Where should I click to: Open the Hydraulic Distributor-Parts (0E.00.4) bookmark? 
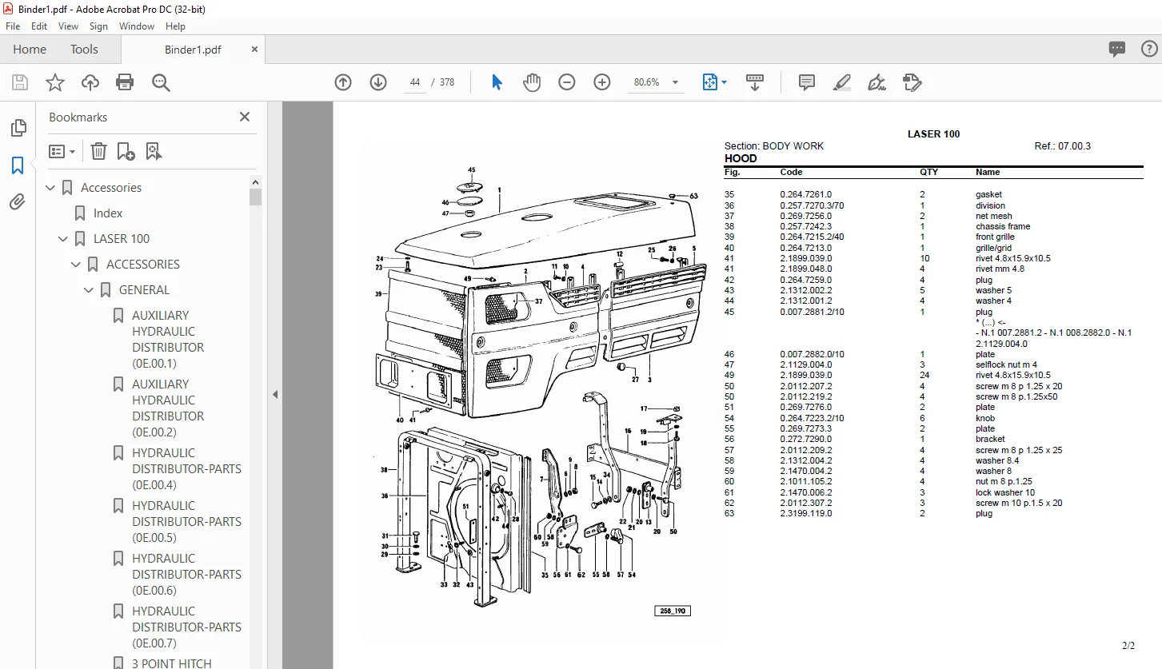186,469
